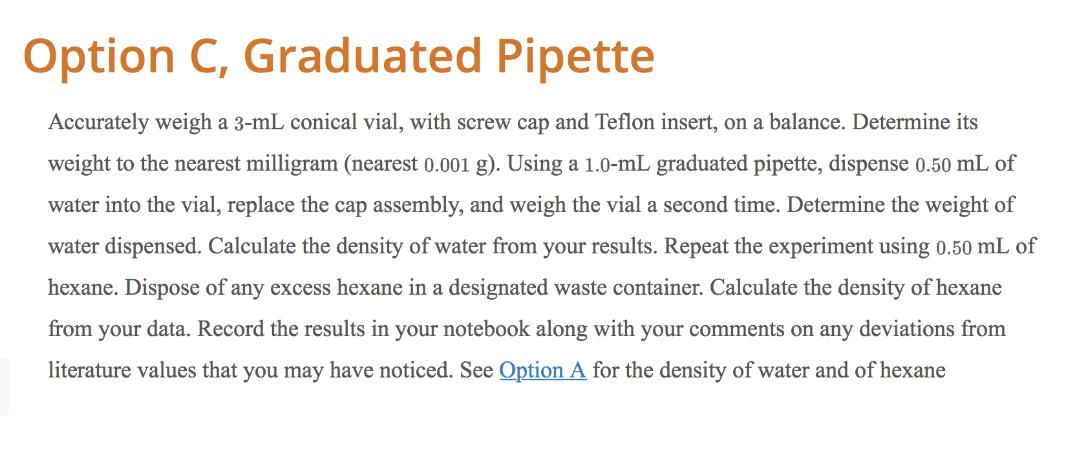Image resolution: width=1077 pixels, height=455 pixels.
Task: Click the word Pipette in the heading
Action: coord(575,56)
